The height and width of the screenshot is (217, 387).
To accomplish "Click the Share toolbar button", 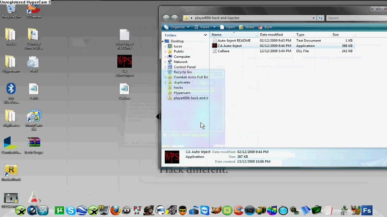I will [x=247, y=27].
